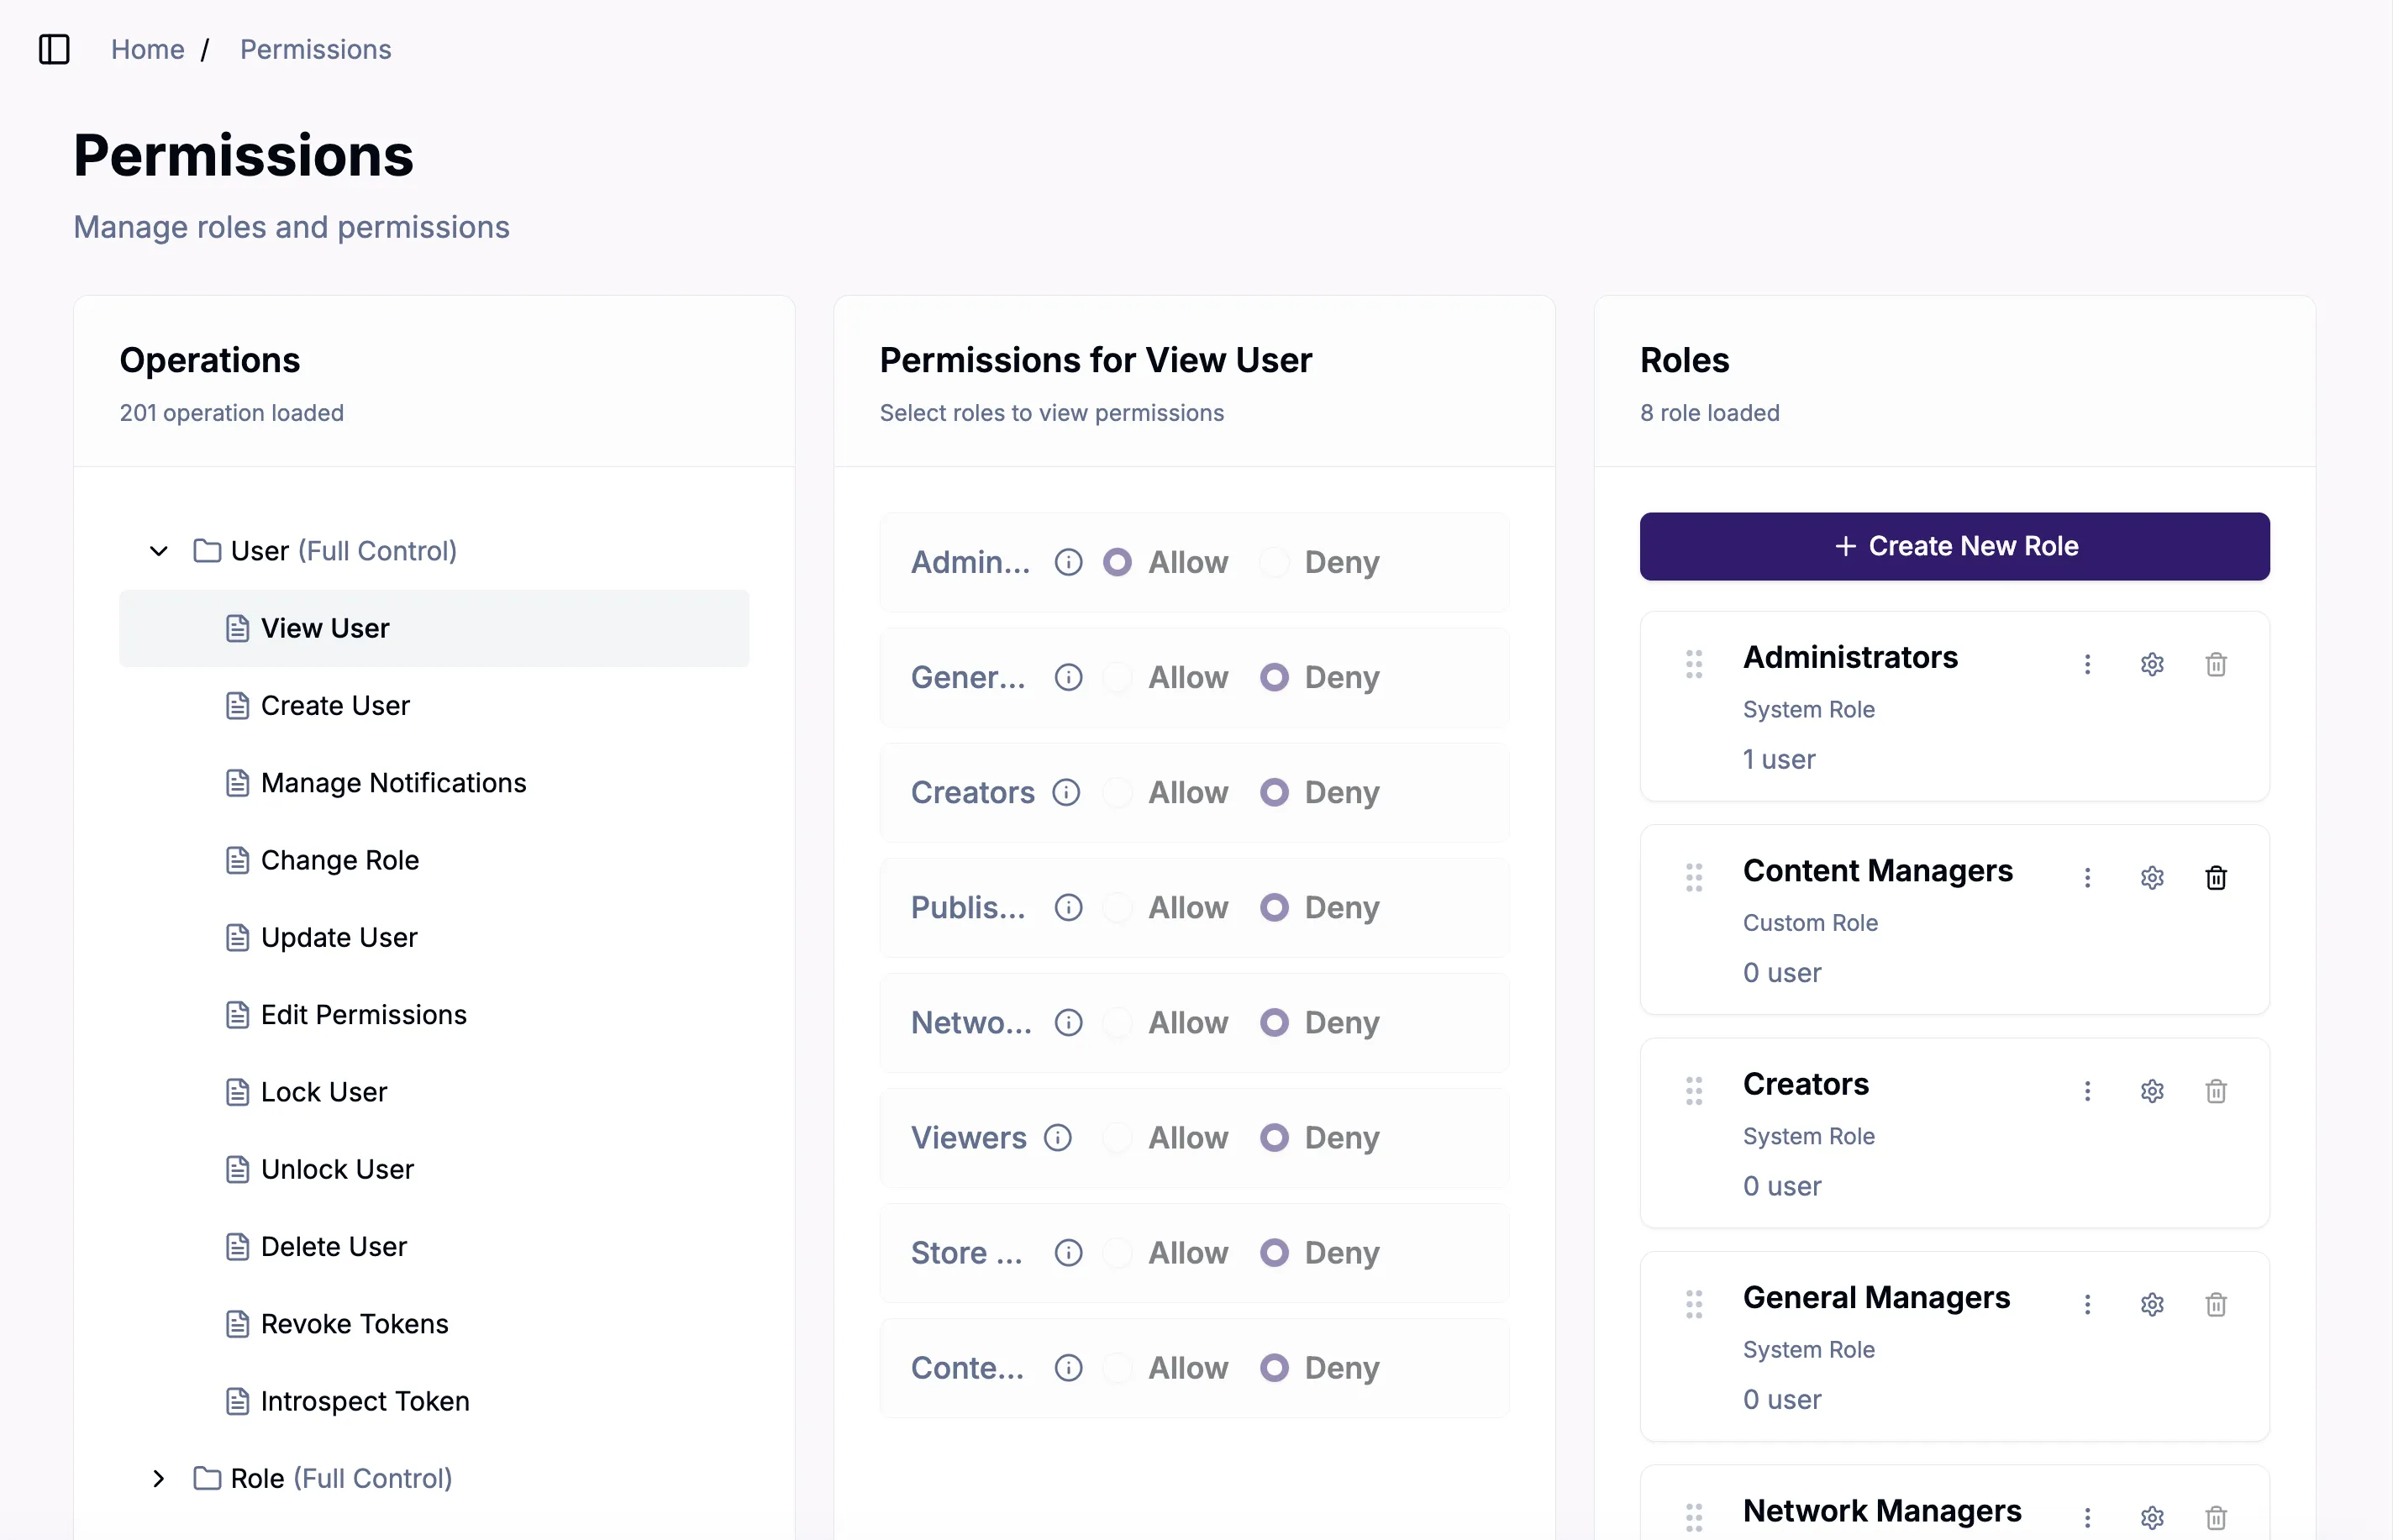Open gear settings for General Managers
The width and height of the screenshot is (2393, 1540).
2152,1304
